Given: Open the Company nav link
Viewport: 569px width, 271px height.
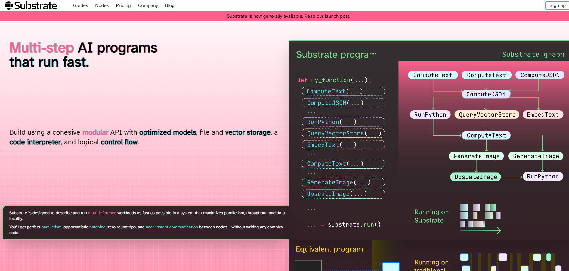Looking at the screenshot, I should (148, 5).
